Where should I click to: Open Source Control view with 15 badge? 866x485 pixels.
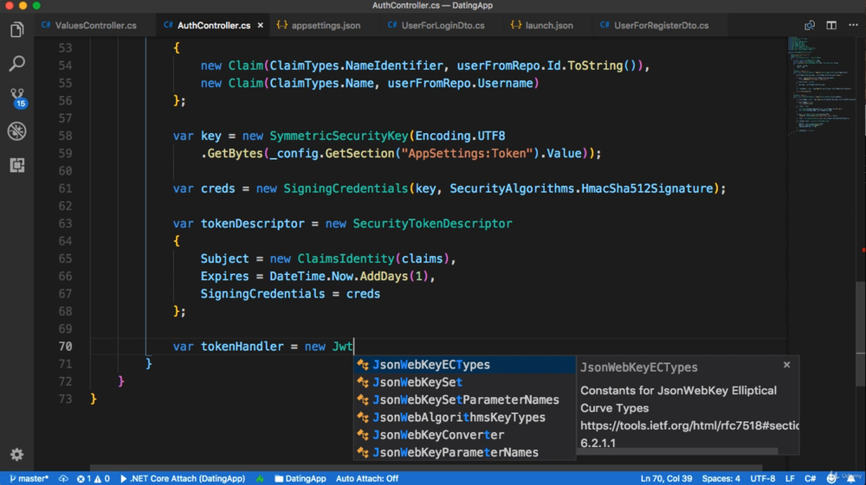(17, 98)
